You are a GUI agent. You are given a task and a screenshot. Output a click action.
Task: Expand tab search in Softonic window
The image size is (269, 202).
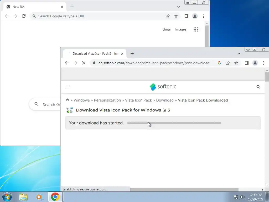pos(239,54)
